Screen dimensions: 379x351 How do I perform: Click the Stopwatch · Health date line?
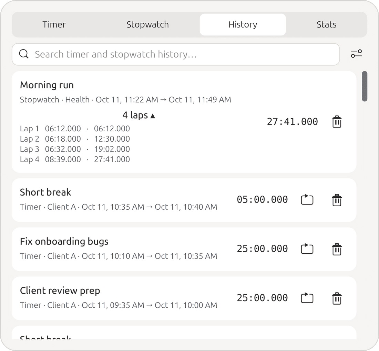click(125, 100)
